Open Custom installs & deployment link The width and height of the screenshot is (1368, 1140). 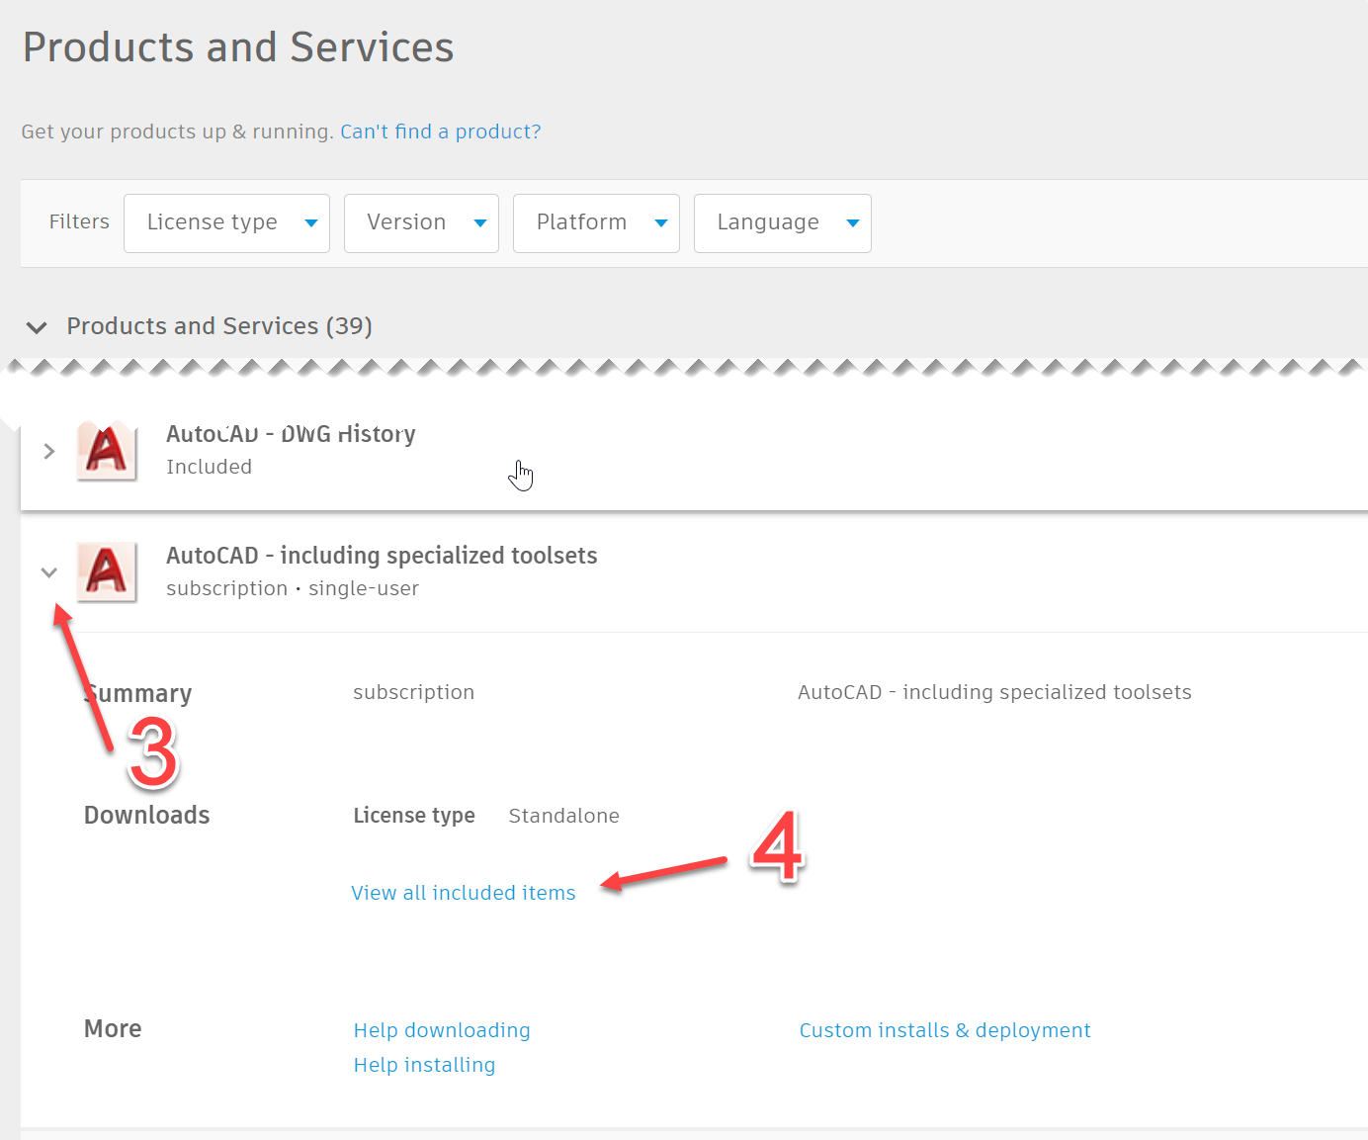coord(945,1030)
